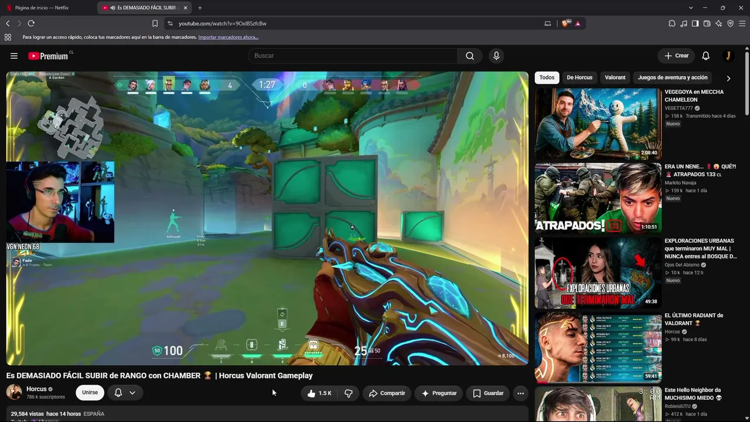Filter recommendations by De Horcus
750x422 pixels.
[x=579, y=77]
